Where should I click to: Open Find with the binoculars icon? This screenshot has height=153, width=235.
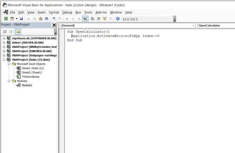[x=47, y=19]
